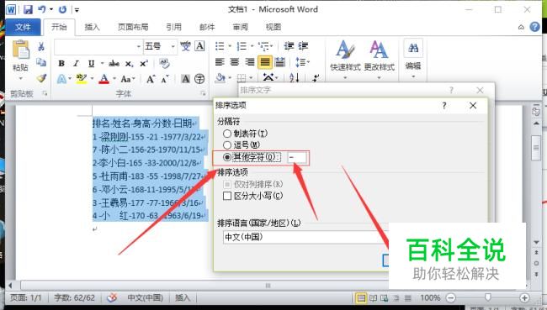This screenshot has width=547, height=310.
Task: Expand the highlight color dropdown arrow
Action: [x=92, y=79]
